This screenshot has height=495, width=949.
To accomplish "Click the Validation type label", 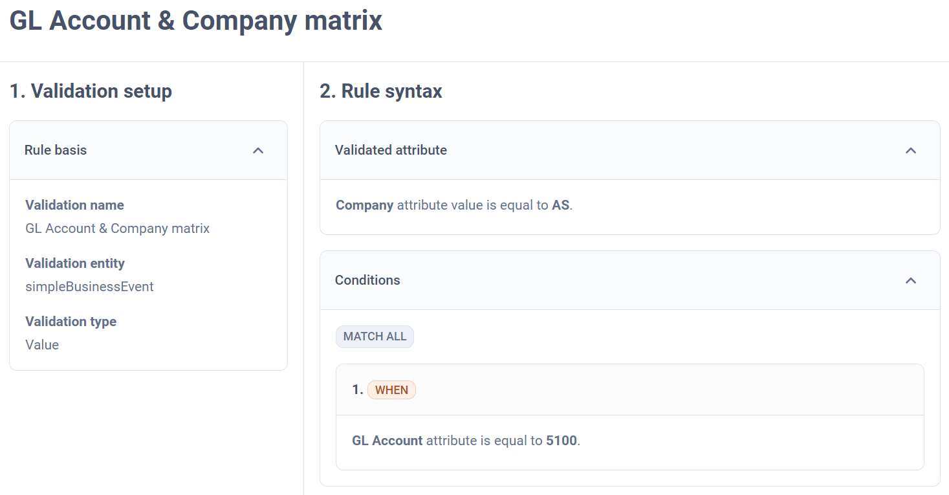I will click(x=71, y=322).
